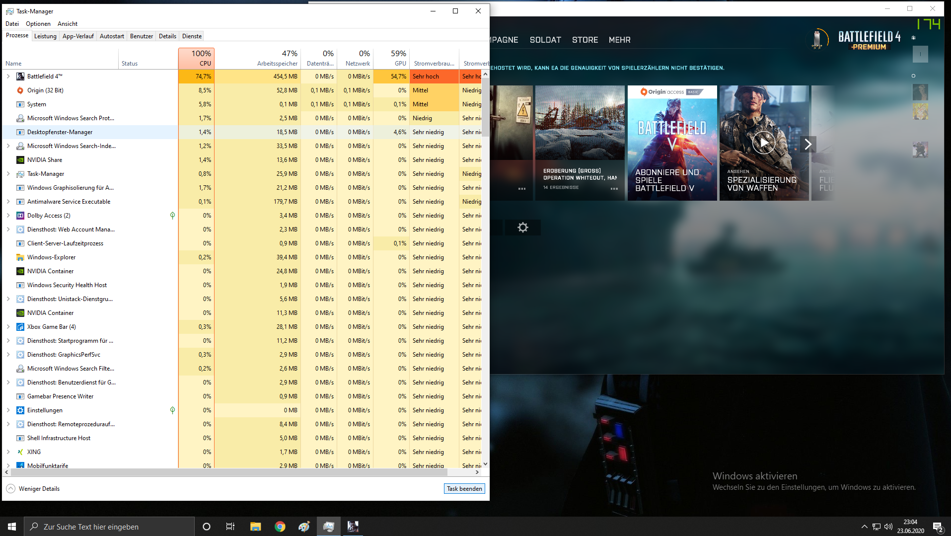Click the NVIDIA Share process icon
Screen dimensions: 951x536
pos(20,160)
